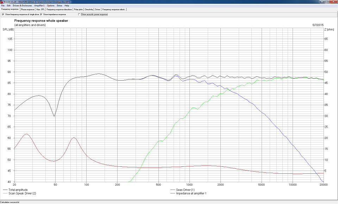Click the 'Scan Speak Driver (2)' legend entry
This screenshot has height=204, width=338.
(x=19, y=193)
